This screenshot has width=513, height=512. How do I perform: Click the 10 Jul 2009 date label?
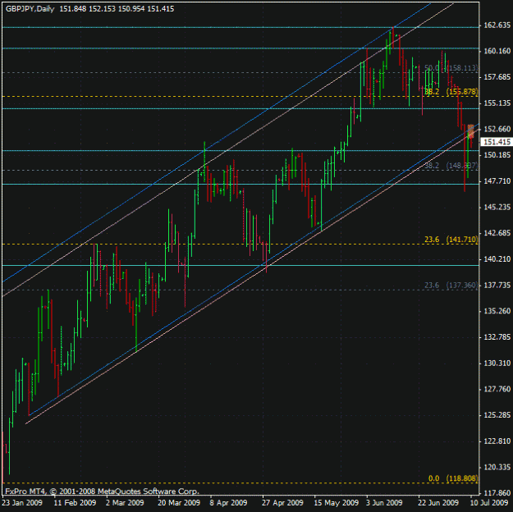[x=489, y=502]
